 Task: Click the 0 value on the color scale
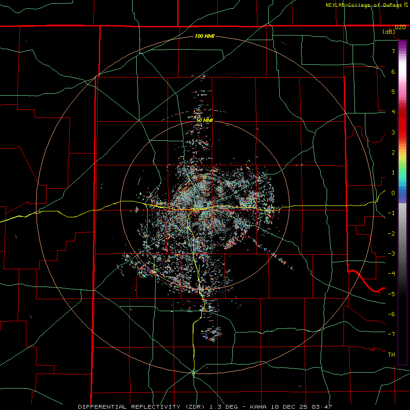click(x=393, y=193)
